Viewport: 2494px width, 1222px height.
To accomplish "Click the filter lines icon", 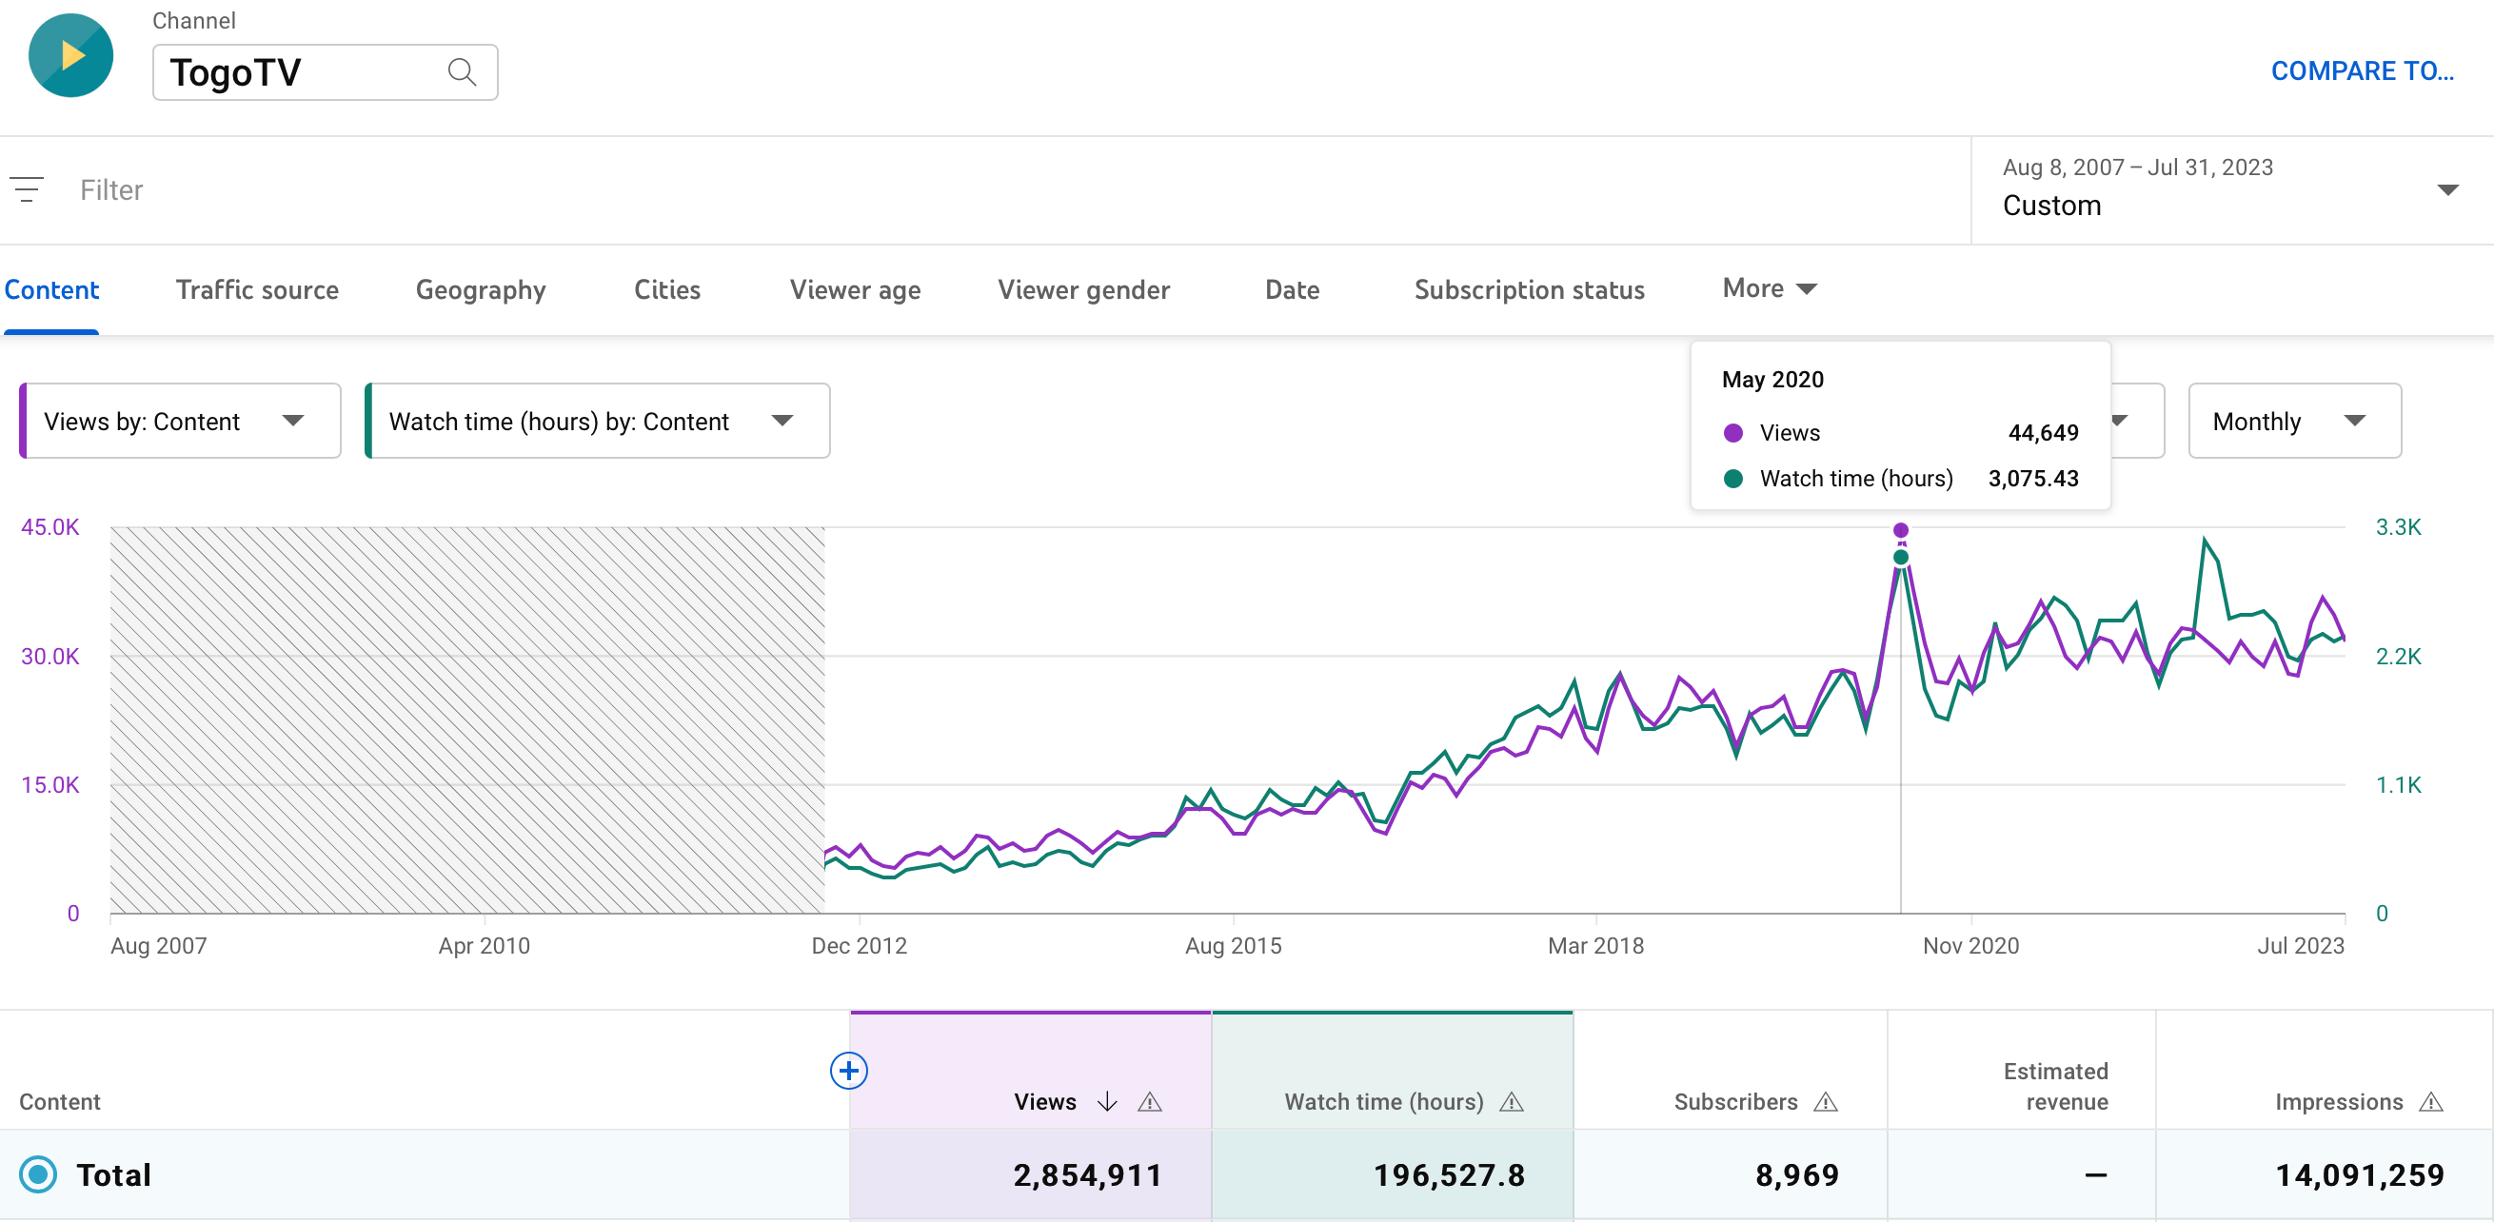I will pyautogui.click(x=26, y=188).
